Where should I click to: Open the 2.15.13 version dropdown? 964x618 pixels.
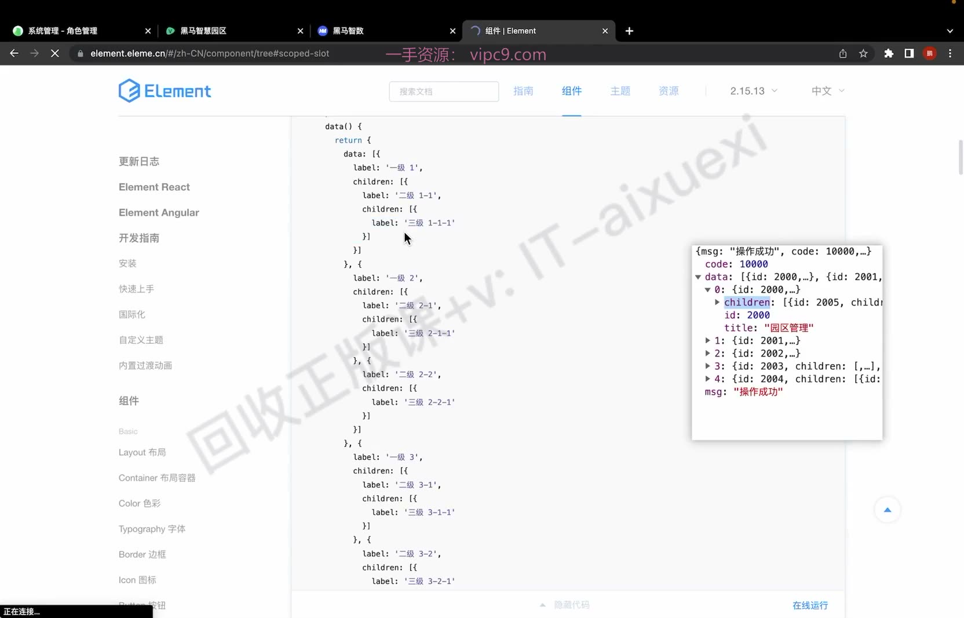(x=754, y=91)
